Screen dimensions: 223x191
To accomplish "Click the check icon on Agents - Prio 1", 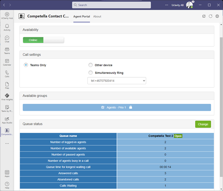I will pyautogui.click(x=103, y=107).
